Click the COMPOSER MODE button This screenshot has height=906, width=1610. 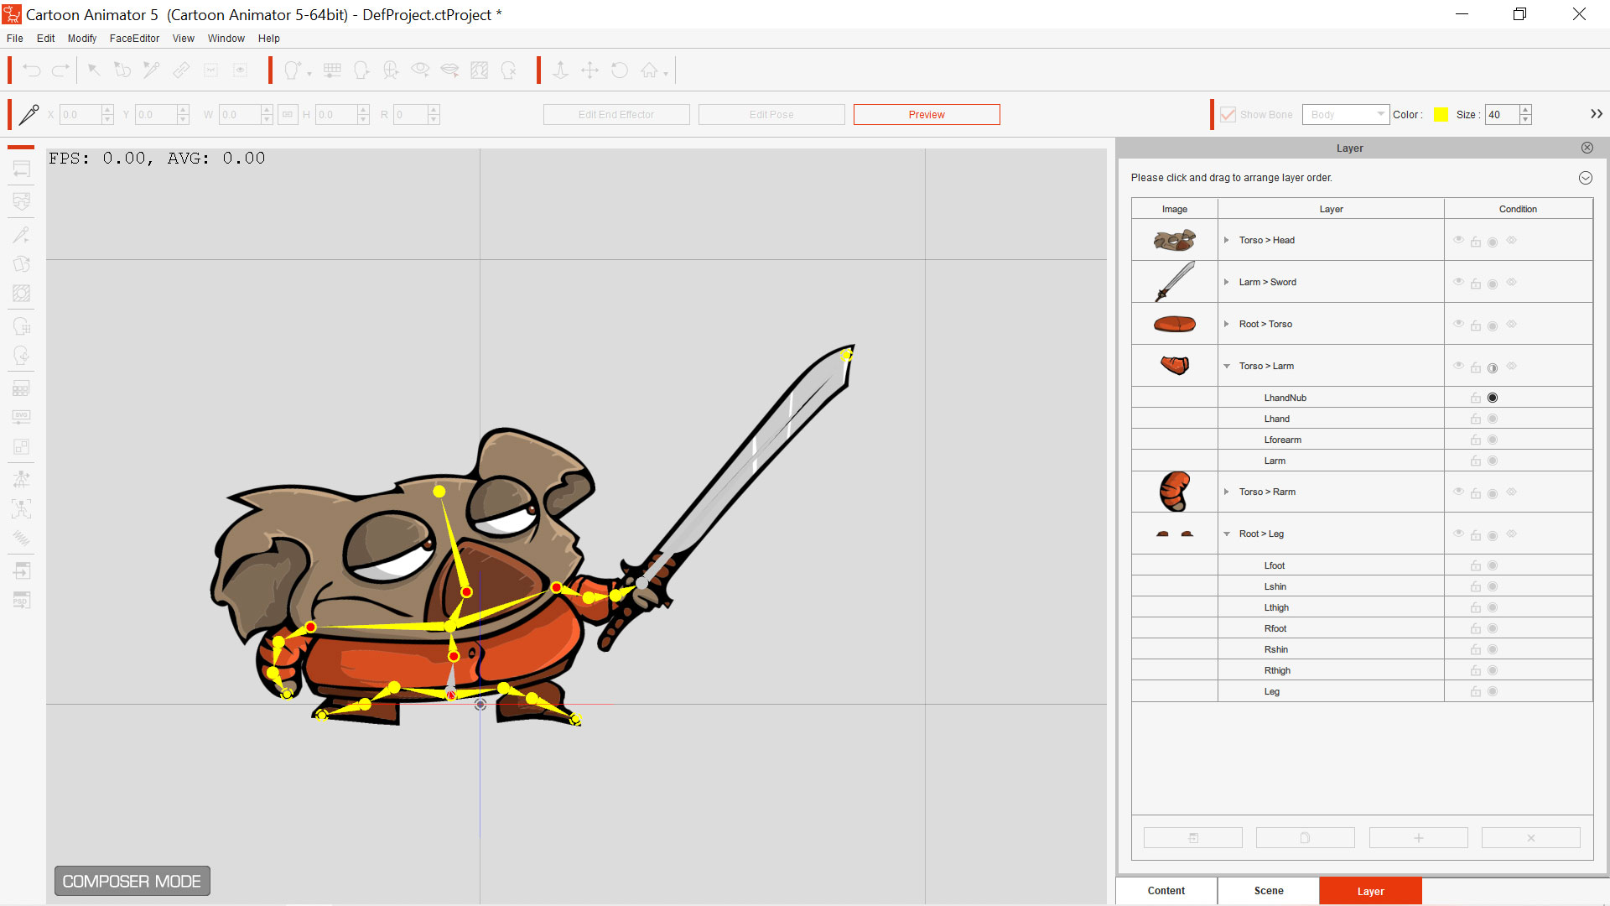point(132,881)
